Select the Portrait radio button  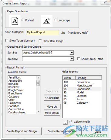pyautogui.click(x=23, y=20)
